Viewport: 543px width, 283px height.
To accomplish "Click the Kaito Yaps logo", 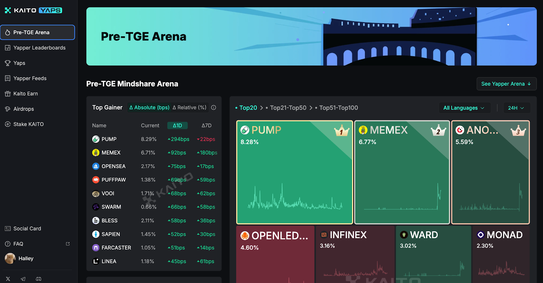I will coord(33,10).
